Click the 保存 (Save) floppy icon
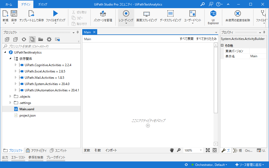This screenshot has height=168, width=269. click(14, 14)
